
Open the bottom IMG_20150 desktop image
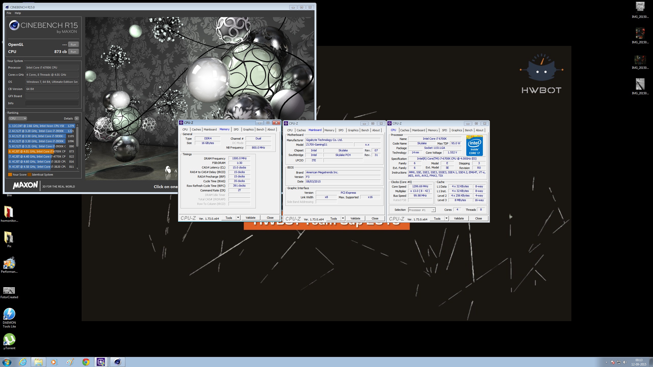click(640, 87)
